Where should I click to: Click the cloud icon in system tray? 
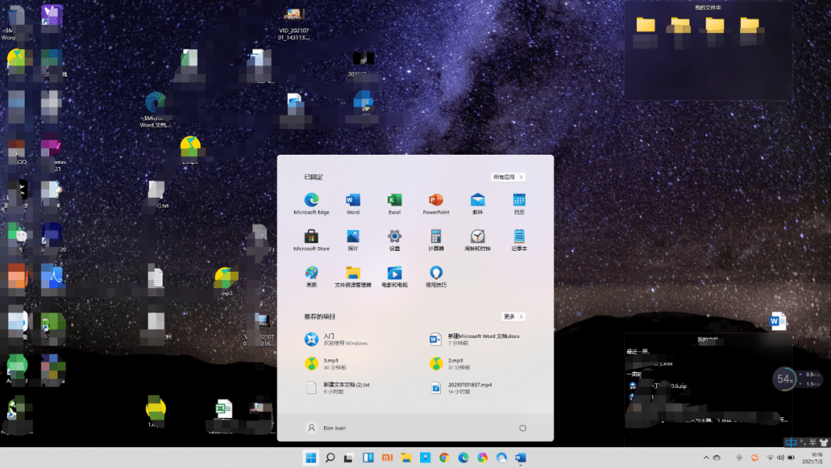click(x=716, y=458)
